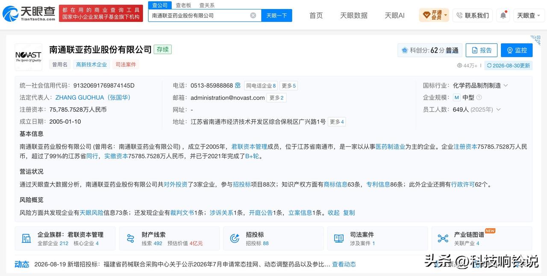This screenshot has width=547, height=276.
Task: Open the 天眼数据 menu
Action: [354, 15]
